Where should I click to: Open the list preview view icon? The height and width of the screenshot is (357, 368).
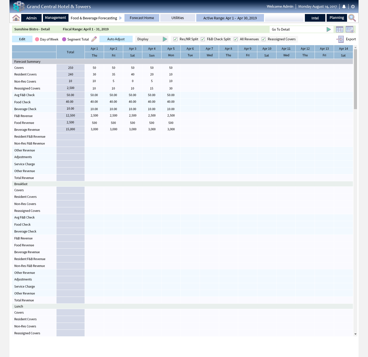(350, 29)
